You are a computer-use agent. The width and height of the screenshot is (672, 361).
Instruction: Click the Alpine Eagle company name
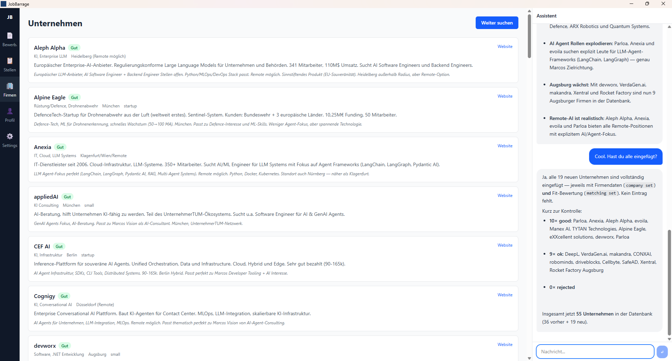(50, 97)
